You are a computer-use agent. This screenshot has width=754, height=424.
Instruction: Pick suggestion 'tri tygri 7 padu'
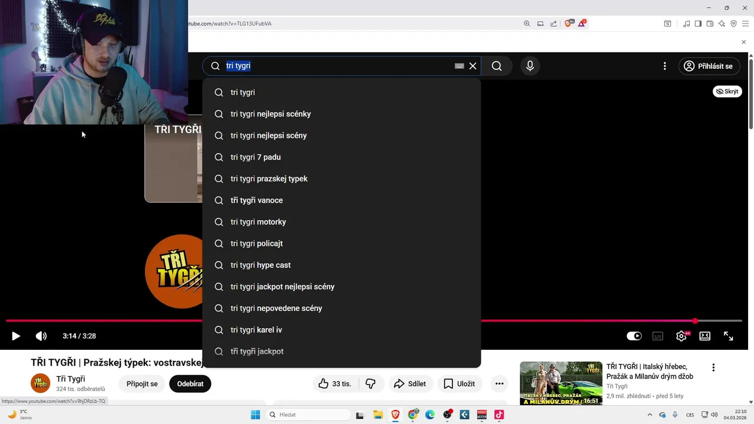pos(342,157)
